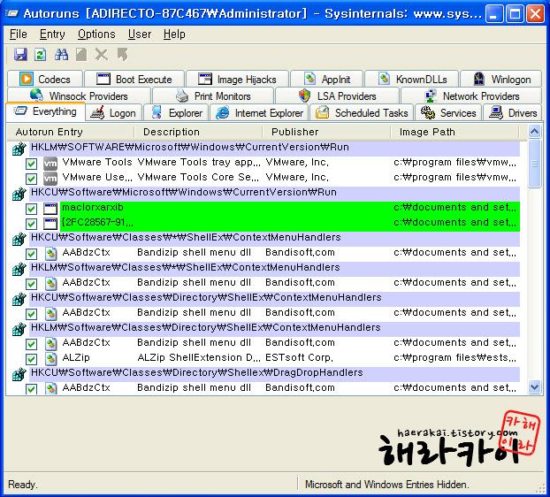Select HKLM Software Microsoft CurrentVersion Run key row
550x497 pixels.
pyautogui.click(x=275, y=148)
